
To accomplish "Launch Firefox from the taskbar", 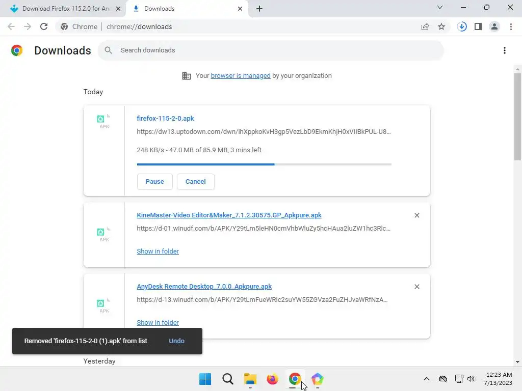I will 272,379.
